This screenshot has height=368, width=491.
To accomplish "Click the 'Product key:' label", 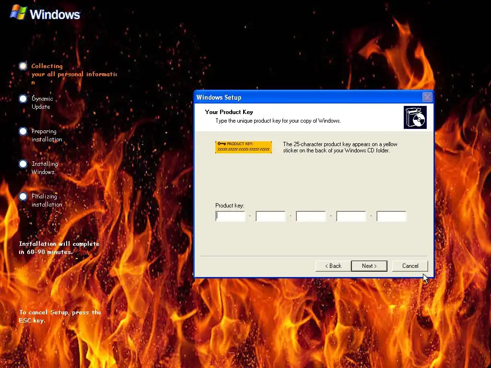I will (x=230, y=206).
